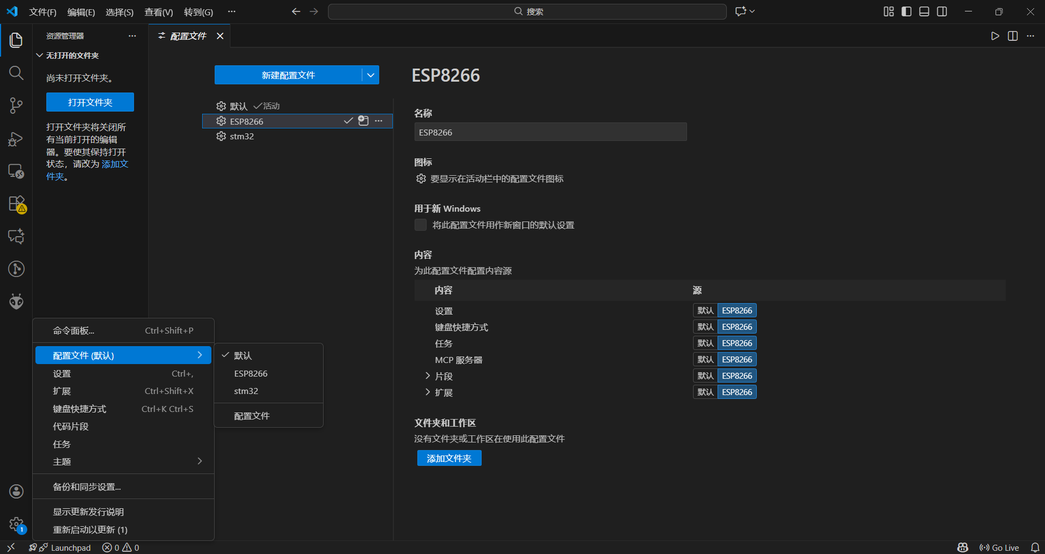Expand the 片段 content row
Screen dimensions: 1045x554
click(427, 376)
